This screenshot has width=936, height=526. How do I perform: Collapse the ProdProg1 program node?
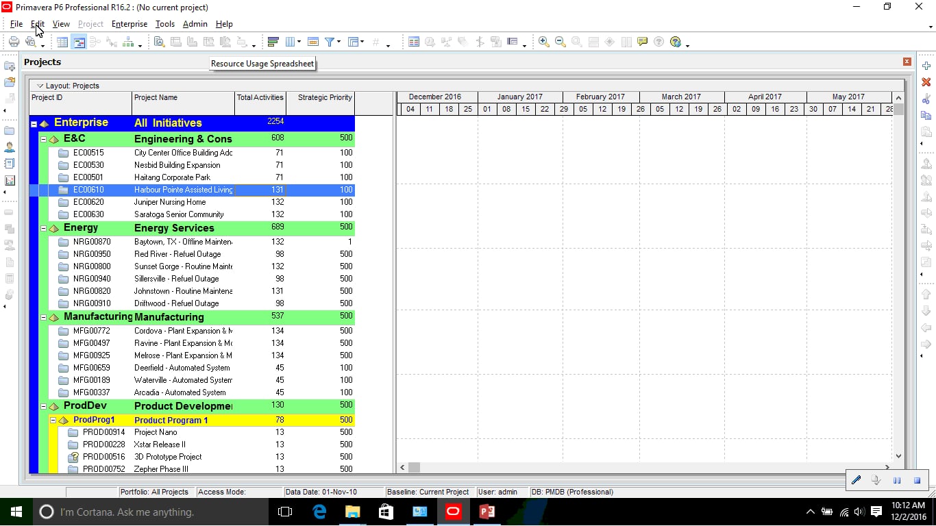53,420
